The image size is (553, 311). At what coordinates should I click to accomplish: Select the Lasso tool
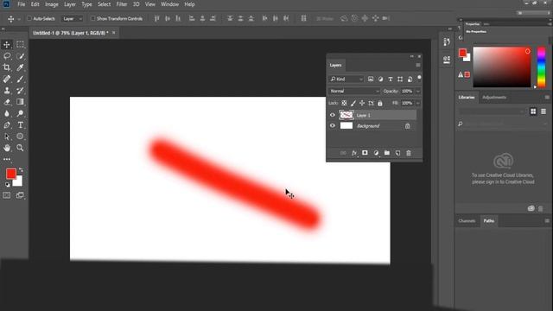point(7,56)
